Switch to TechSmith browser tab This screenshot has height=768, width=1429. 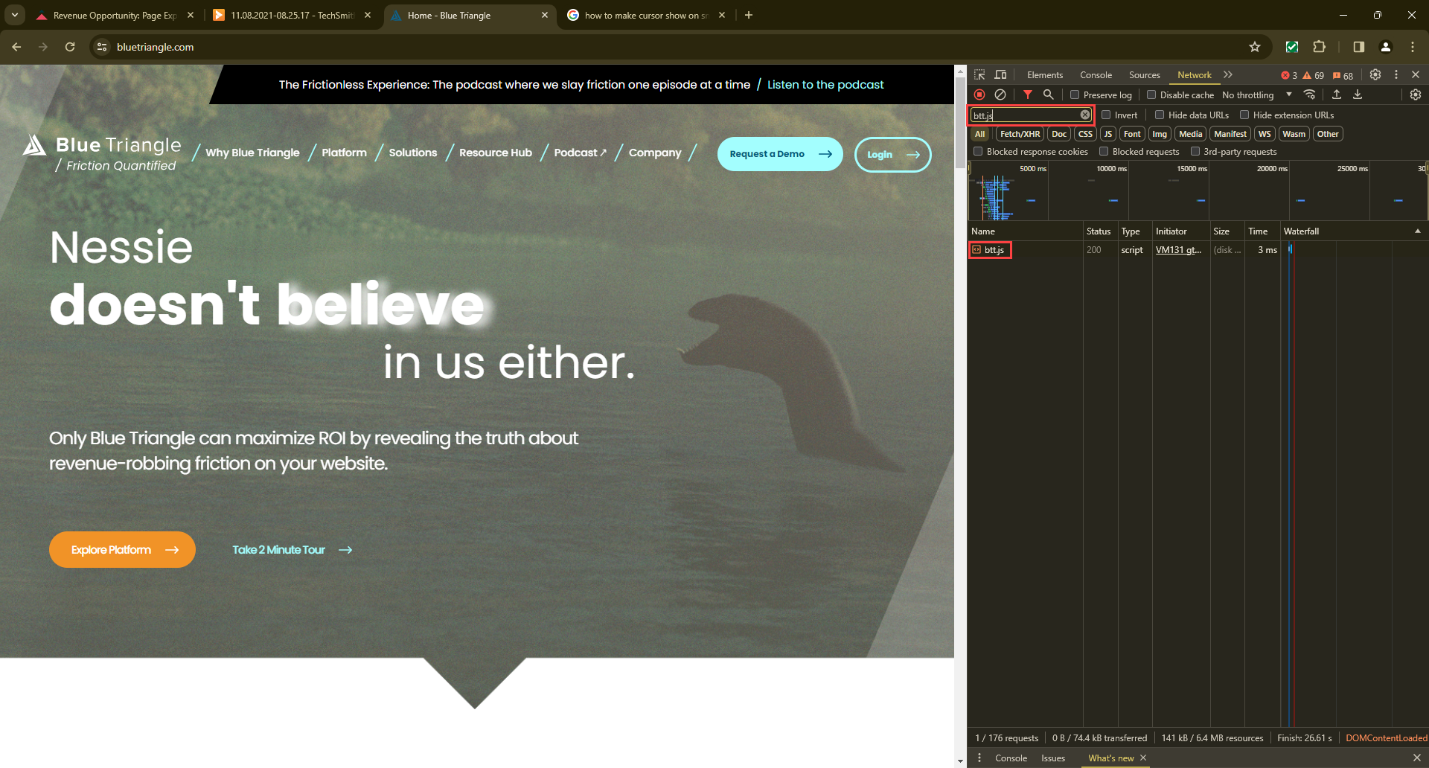292,15
